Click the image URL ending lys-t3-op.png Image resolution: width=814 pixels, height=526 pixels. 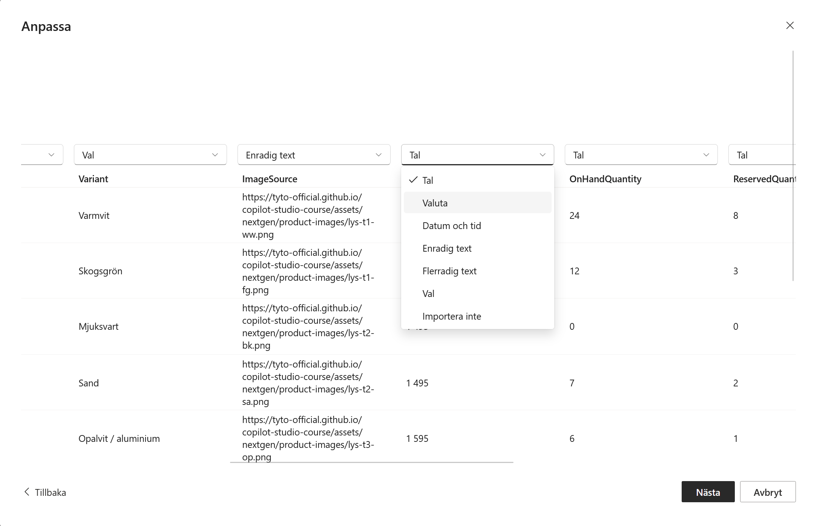click(308, 438)
